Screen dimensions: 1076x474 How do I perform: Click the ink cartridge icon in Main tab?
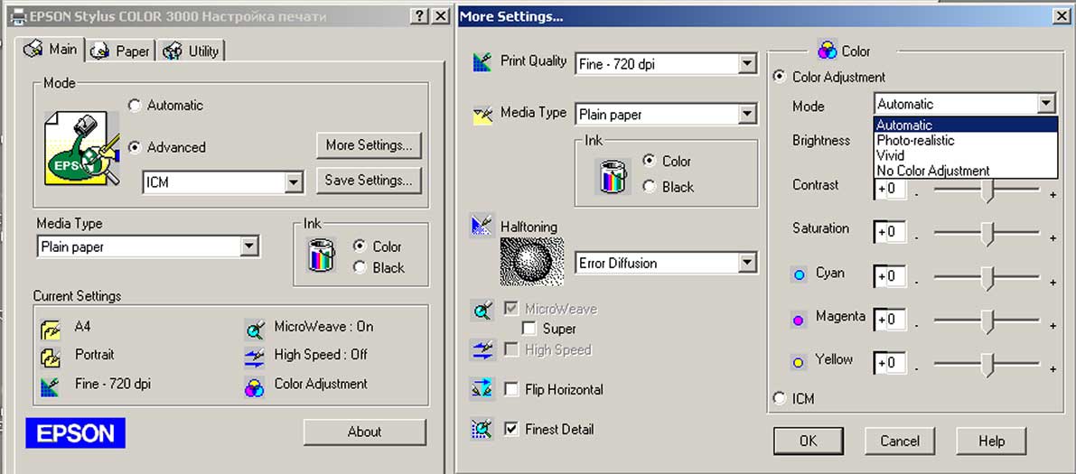coord(321,256)
